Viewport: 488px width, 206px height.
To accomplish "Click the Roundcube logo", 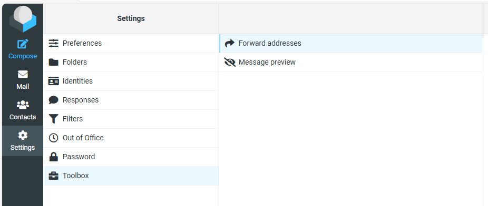I will pos(23,19).
